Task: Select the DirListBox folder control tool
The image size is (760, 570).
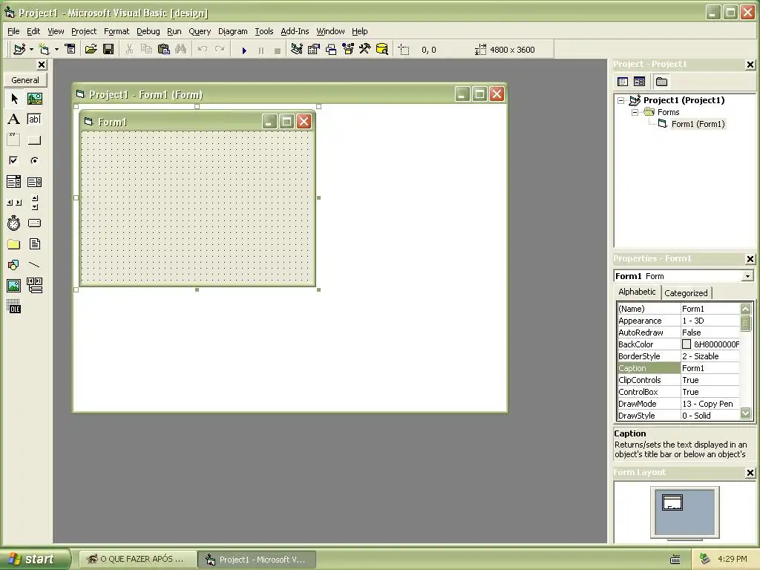Action: 14,244
